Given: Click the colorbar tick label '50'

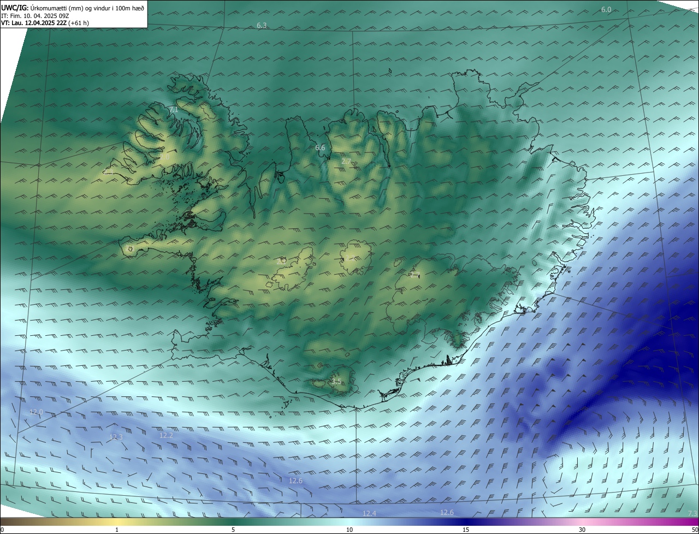Looking at the screenshot, I should (x=695, y=530).
